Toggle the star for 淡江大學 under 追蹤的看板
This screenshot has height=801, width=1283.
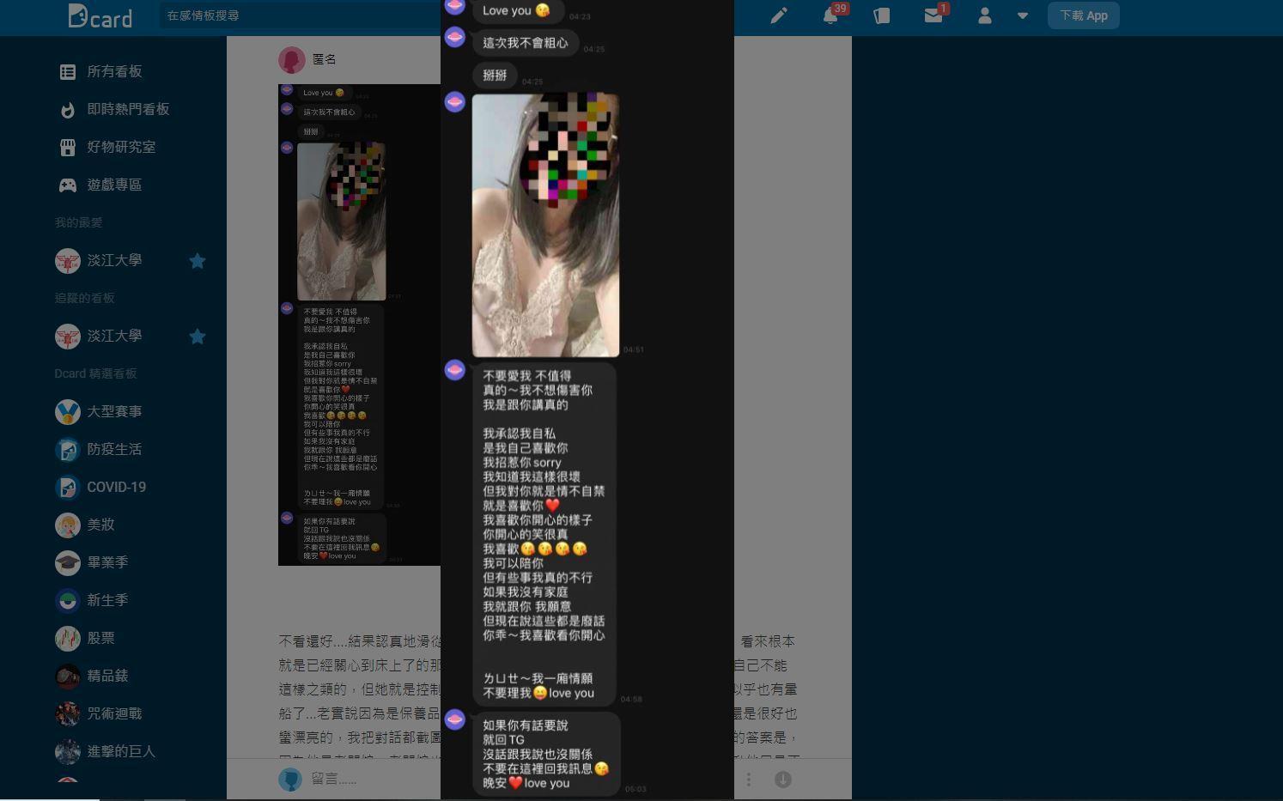pyautogui.click(x=198, y=336)
